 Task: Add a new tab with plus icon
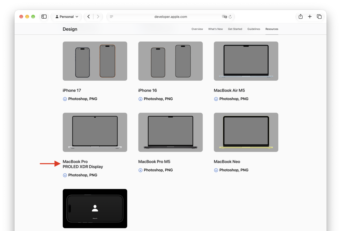[310, 16]
